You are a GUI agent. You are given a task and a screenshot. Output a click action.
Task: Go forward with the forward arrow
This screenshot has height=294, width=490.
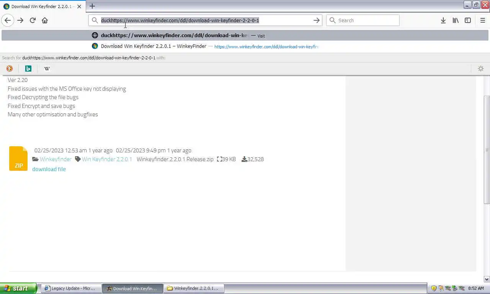[x=20, y=20]
